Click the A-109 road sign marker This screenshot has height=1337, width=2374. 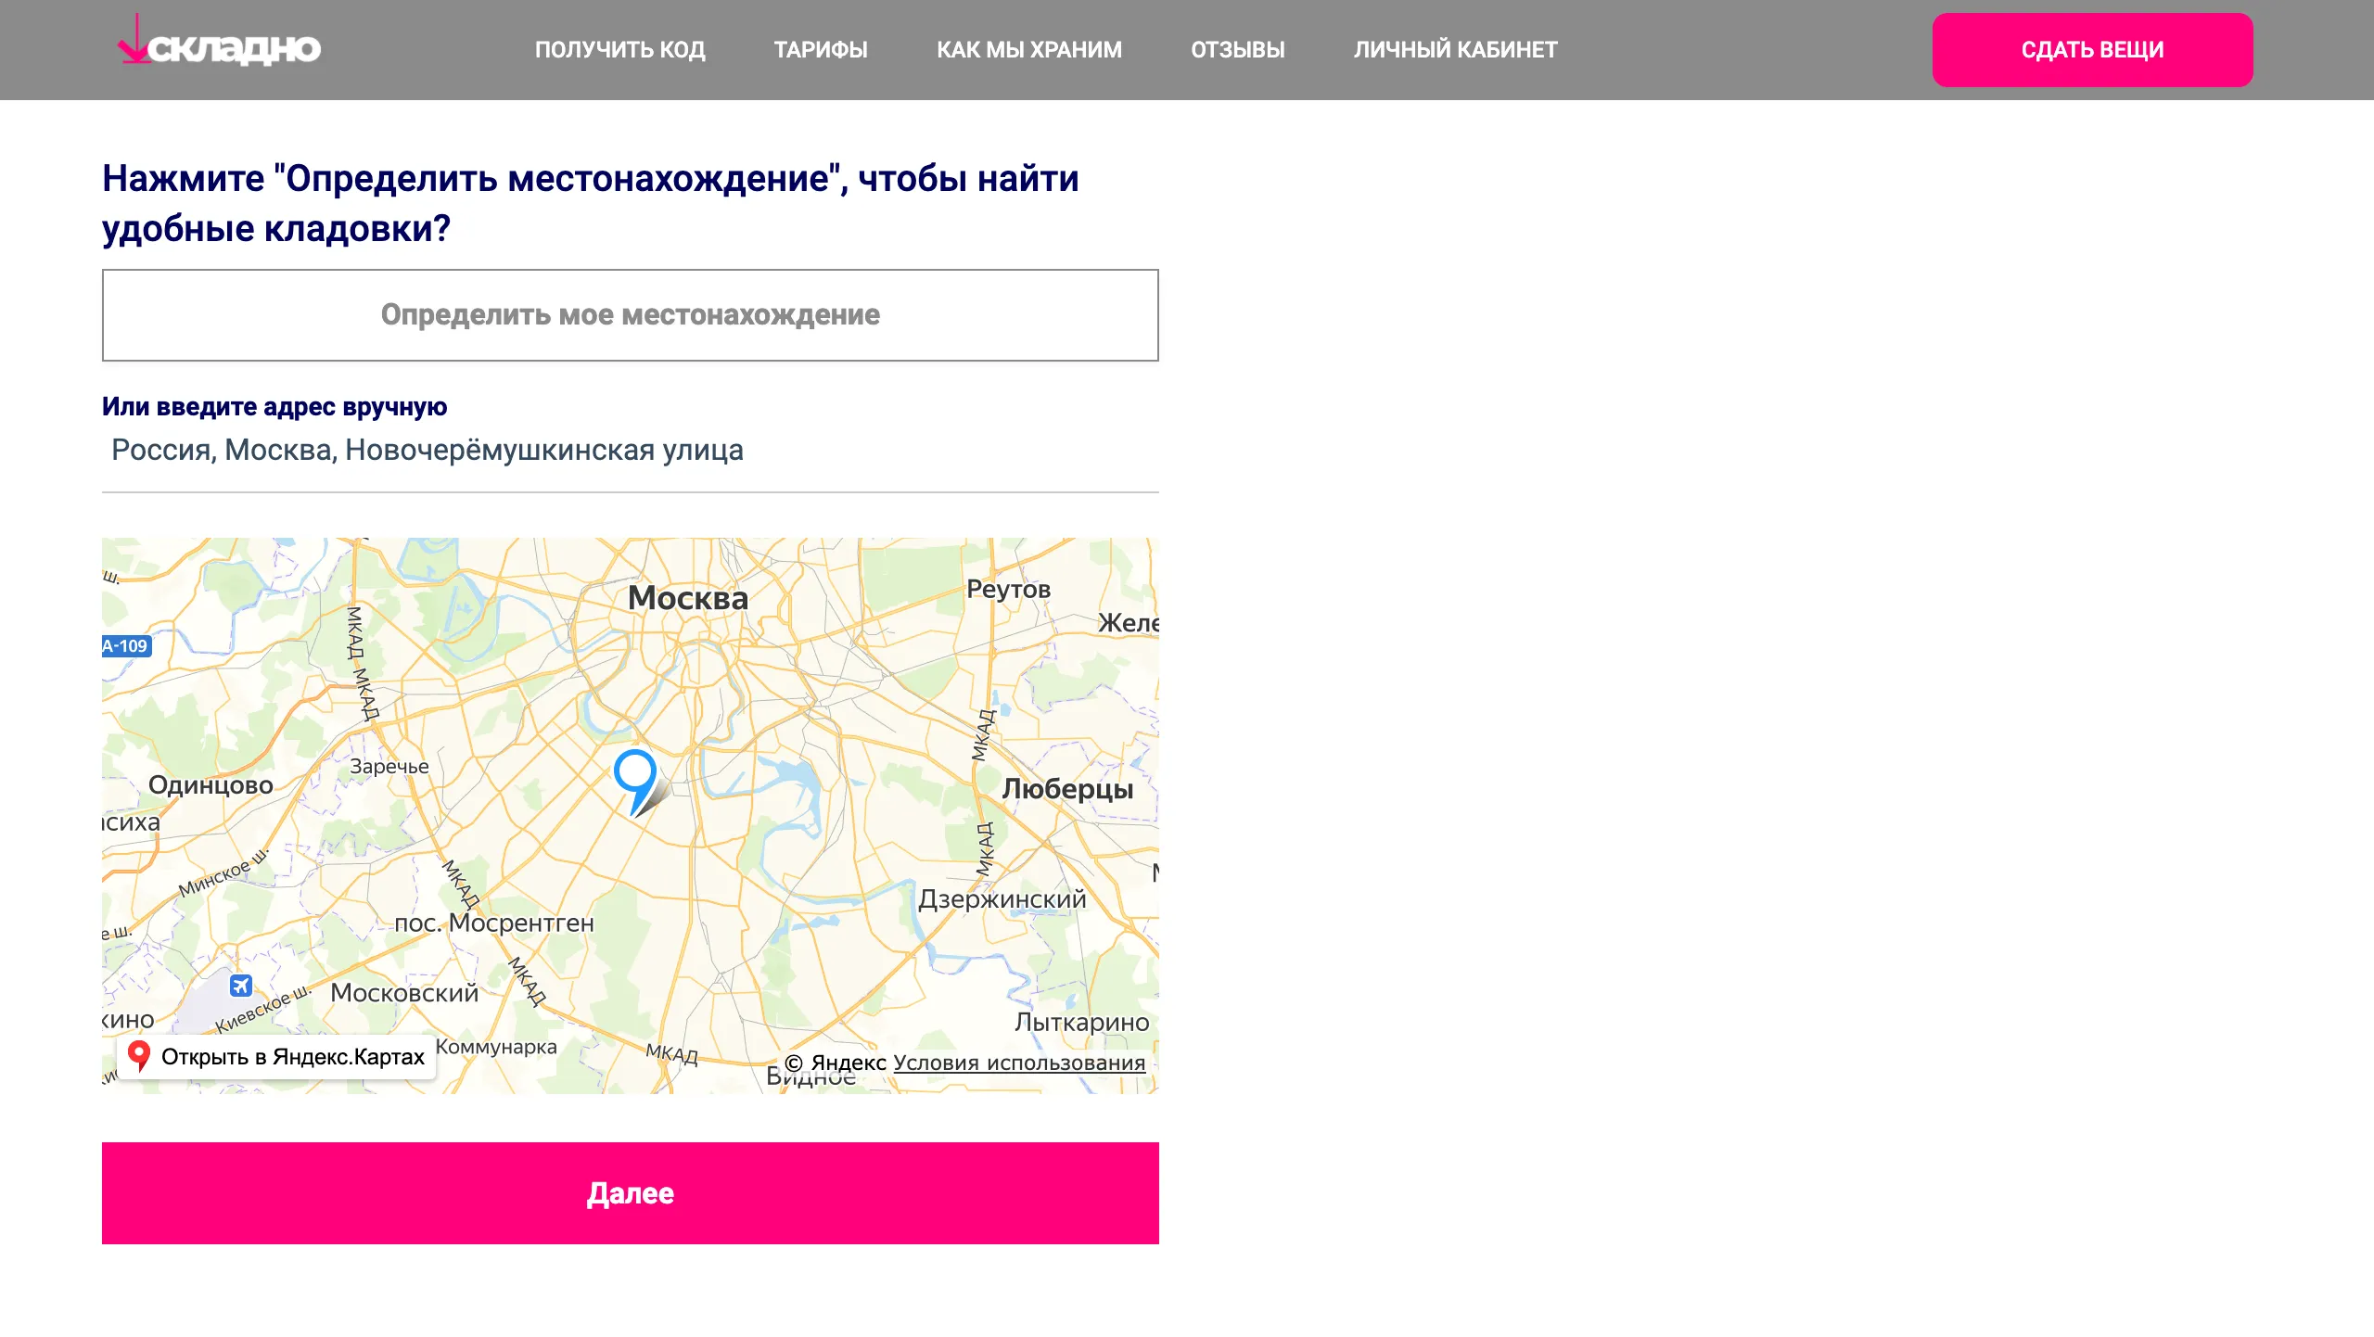126,646
